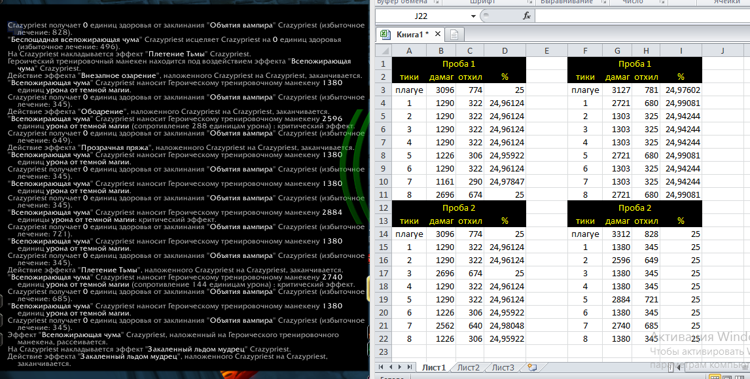Click the fx Insert Function icon
The image size is (750, 379).
pos(527,16)
